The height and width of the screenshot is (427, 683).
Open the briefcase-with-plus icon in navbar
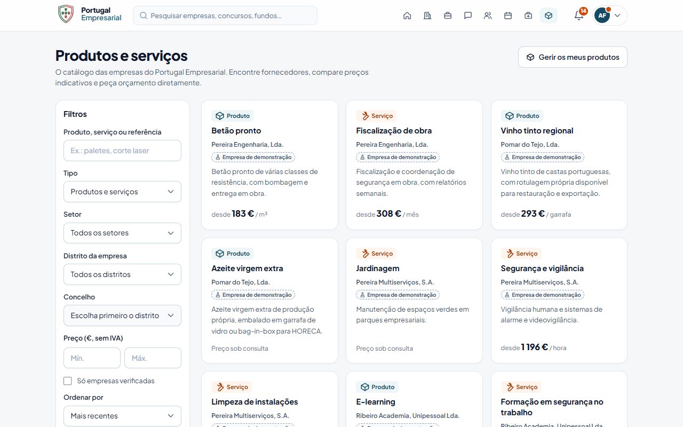tap(528, 15)
